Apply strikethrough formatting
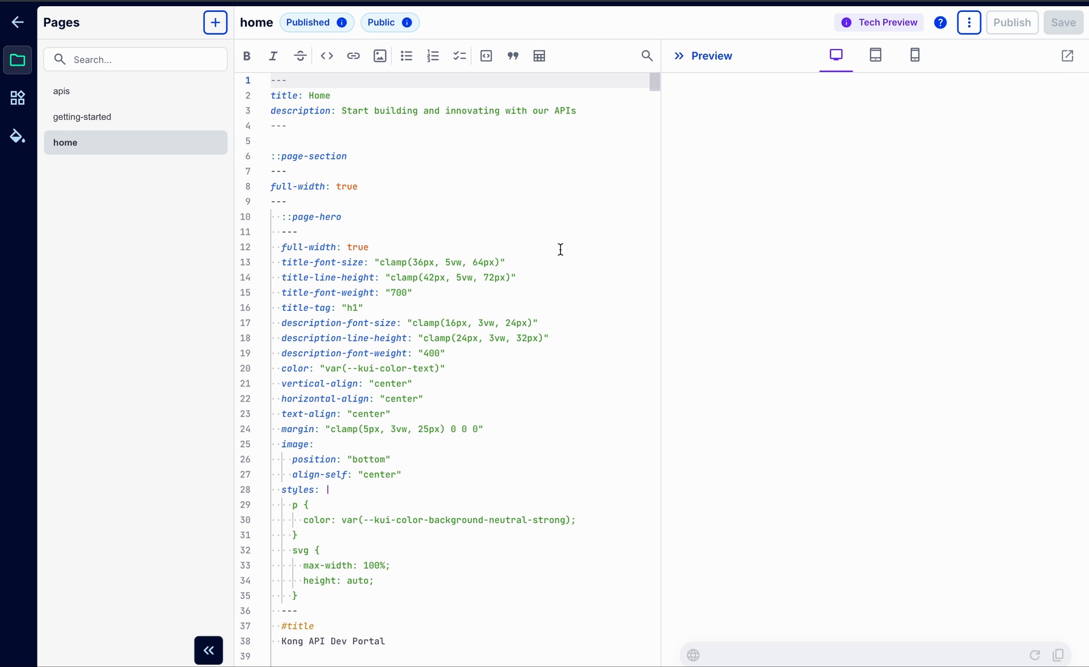This screenshot has width=1089, height=667. click(300, 56)
